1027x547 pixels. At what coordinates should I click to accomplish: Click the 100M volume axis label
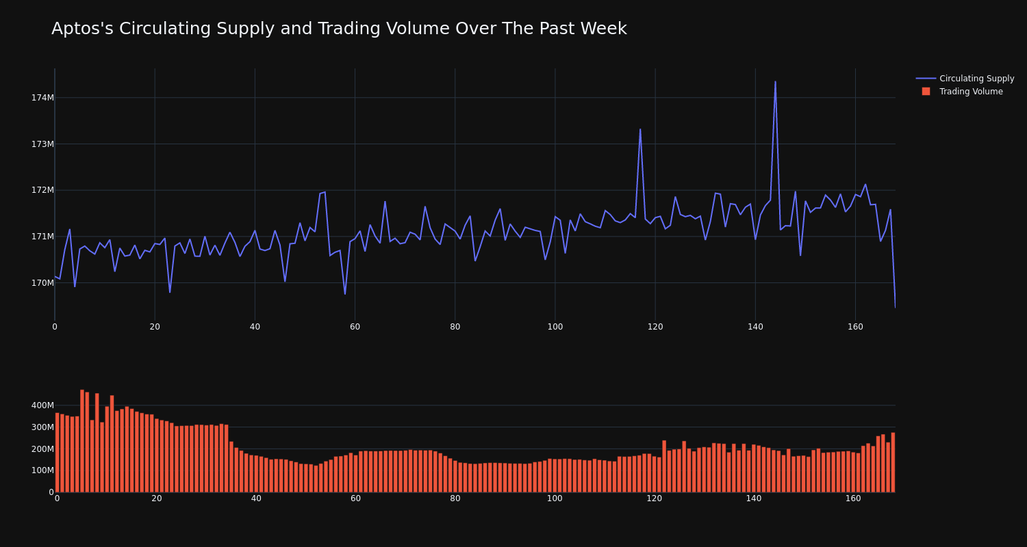coord(41,470)
